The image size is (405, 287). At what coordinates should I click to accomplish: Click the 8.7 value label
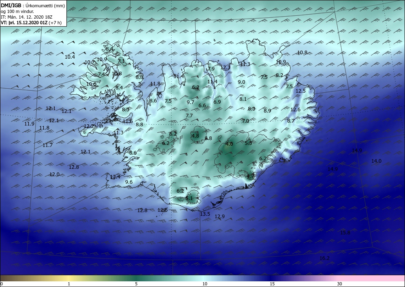point(291,121)
